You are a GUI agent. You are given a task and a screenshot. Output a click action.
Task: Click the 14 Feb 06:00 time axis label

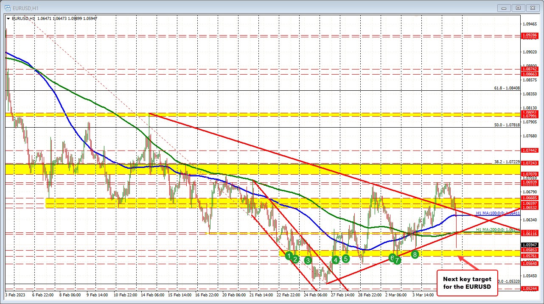[x=154, y=295]
